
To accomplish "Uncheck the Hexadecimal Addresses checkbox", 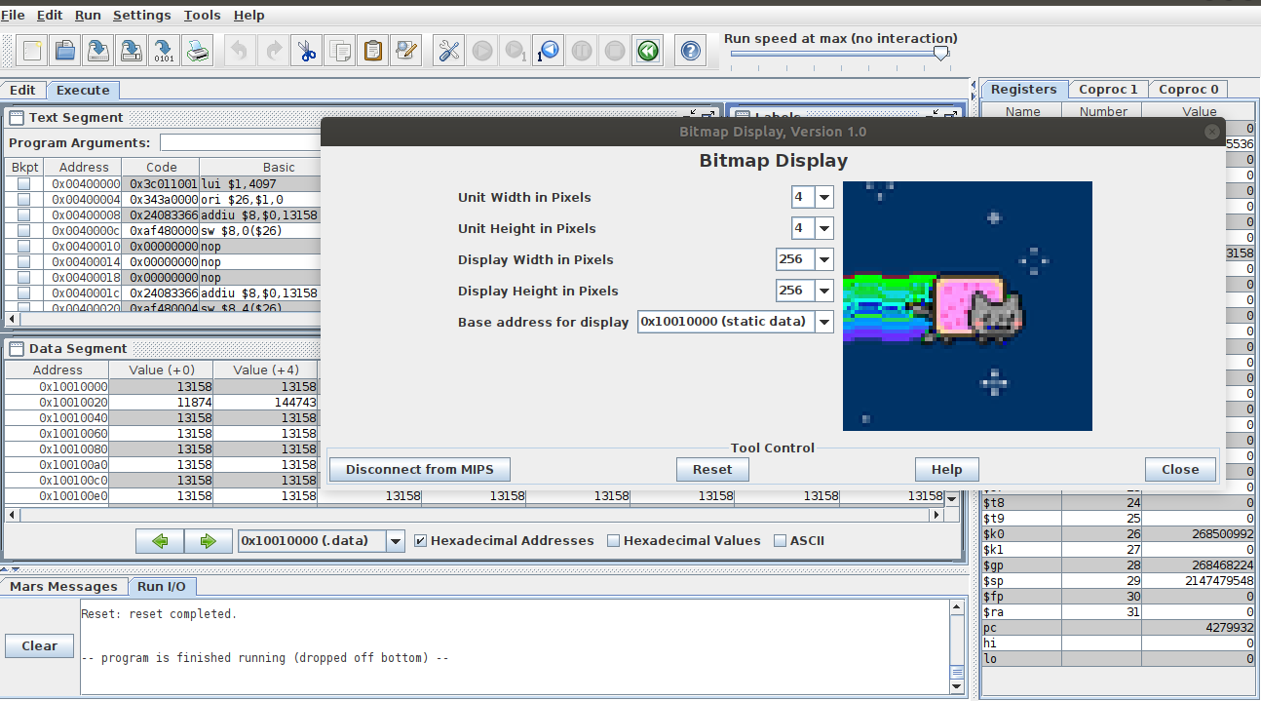I will (421, 540).
